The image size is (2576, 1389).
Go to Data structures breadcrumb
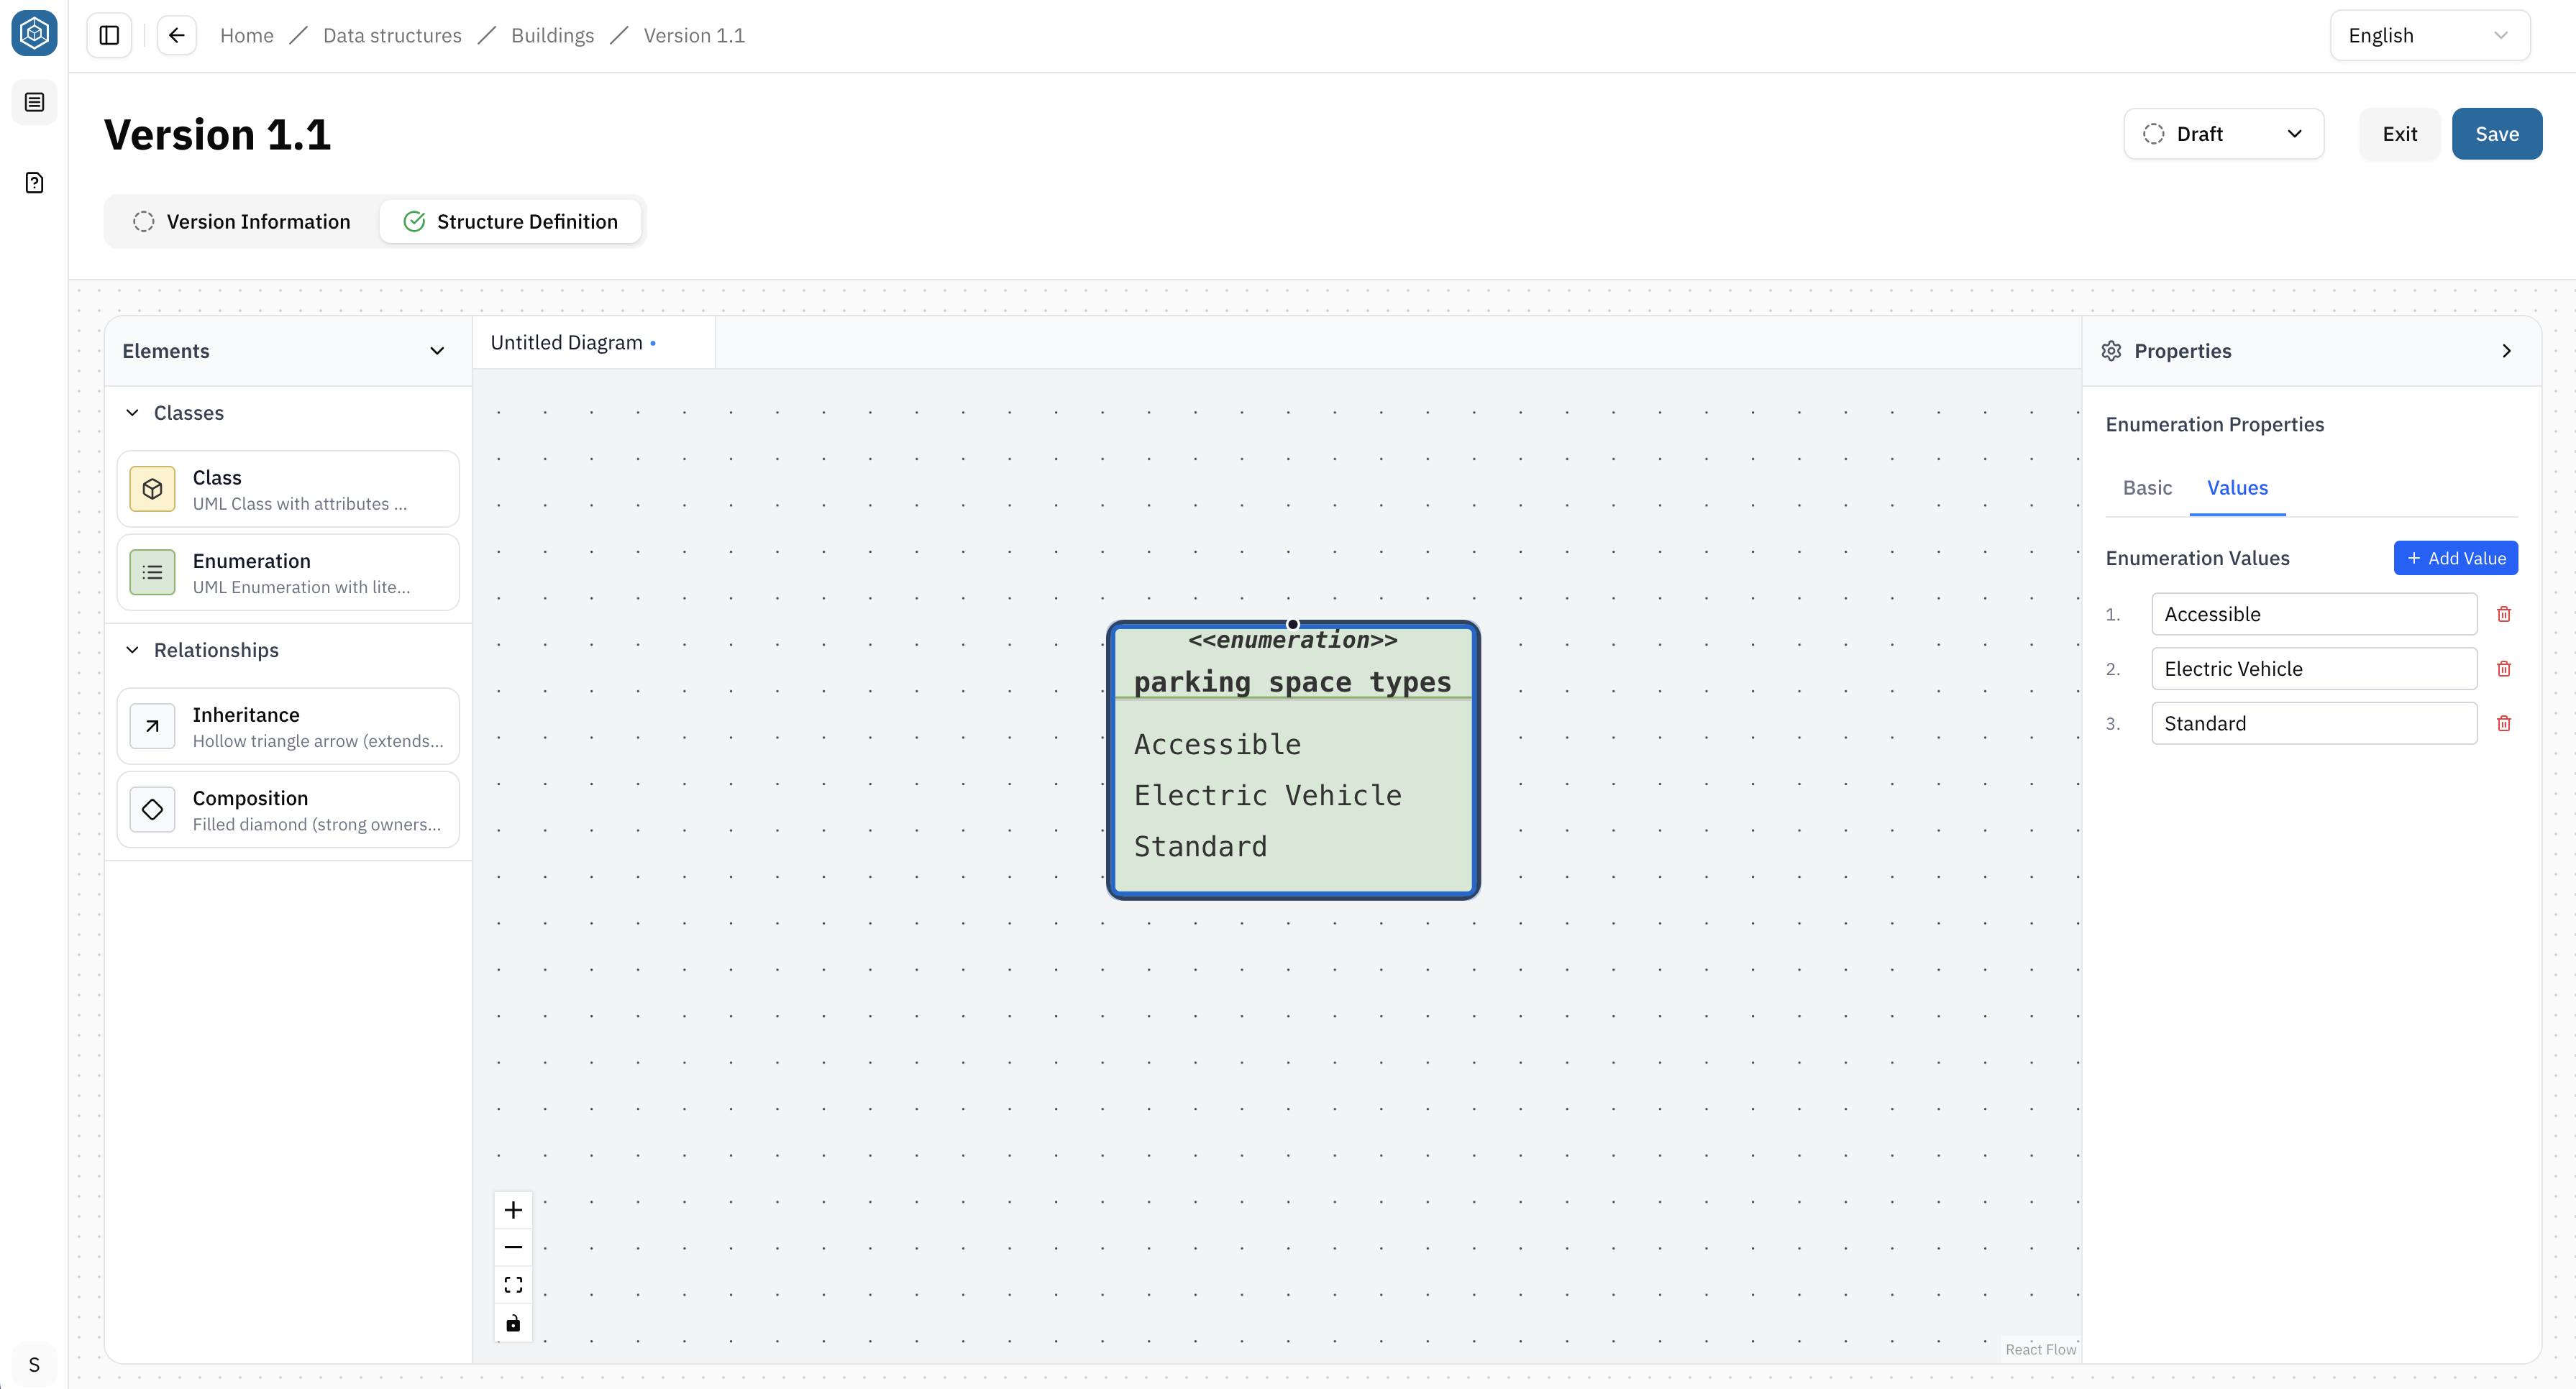392,35
